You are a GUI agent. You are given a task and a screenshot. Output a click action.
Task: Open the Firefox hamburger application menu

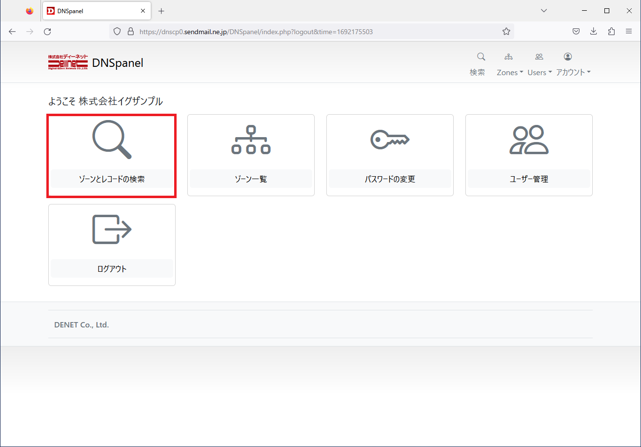point(629,31)
